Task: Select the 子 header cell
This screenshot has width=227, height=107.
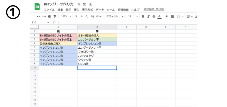Action: click(97, 31)
